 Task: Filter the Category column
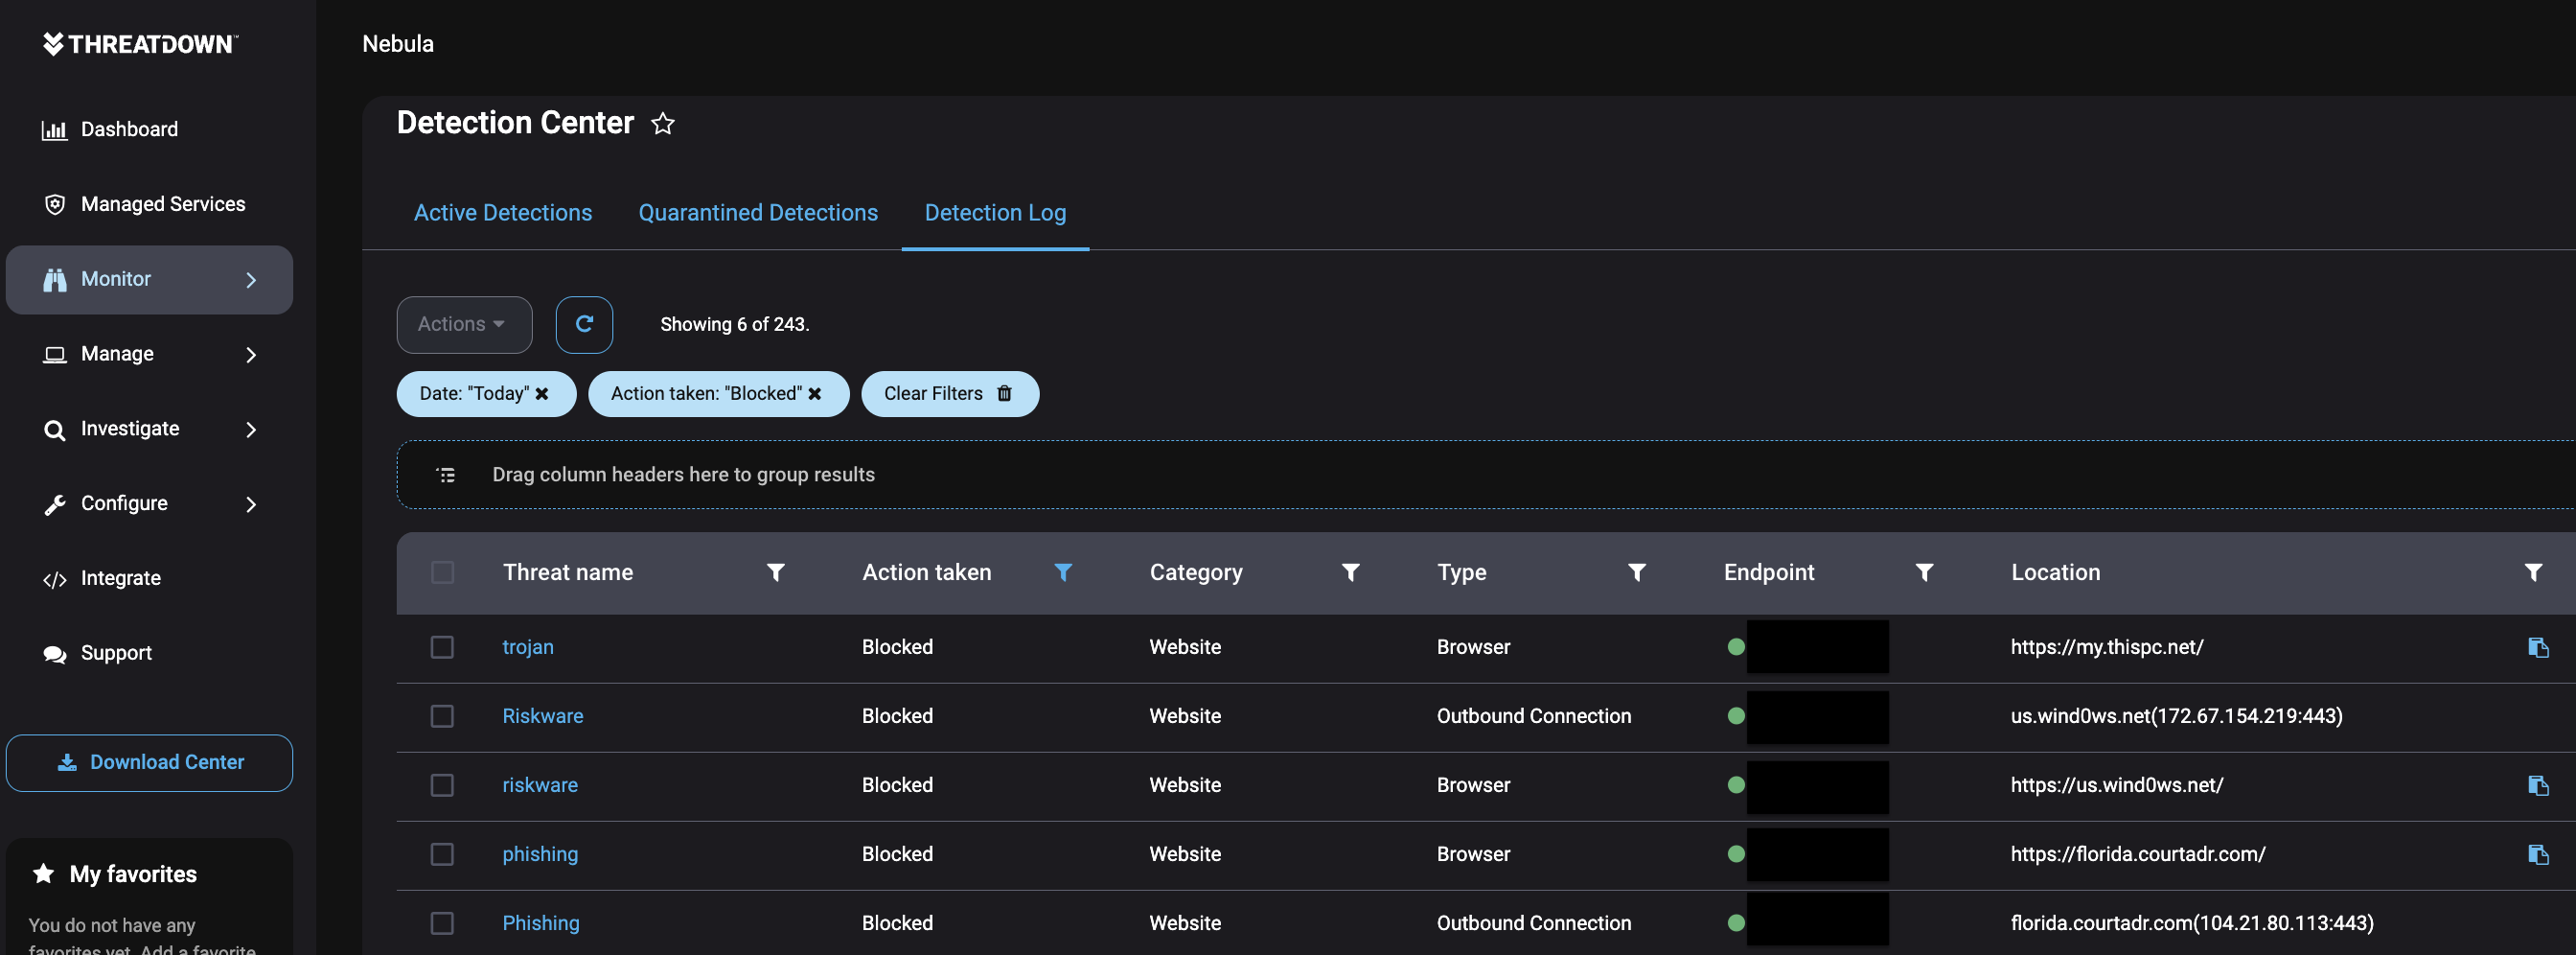point(1350,572)
